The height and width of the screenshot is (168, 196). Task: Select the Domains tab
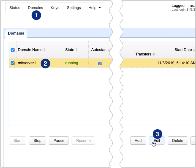pos(16,33)
